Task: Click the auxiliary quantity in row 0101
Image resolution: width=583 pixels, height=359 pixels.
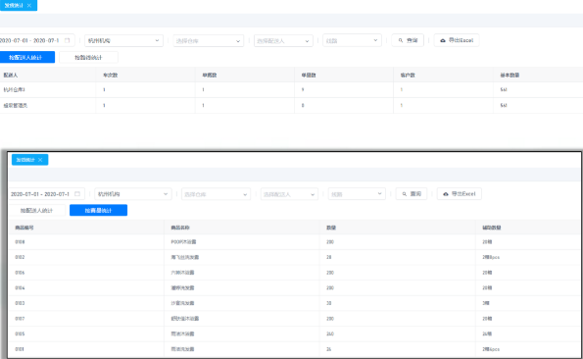Action: 491,349
